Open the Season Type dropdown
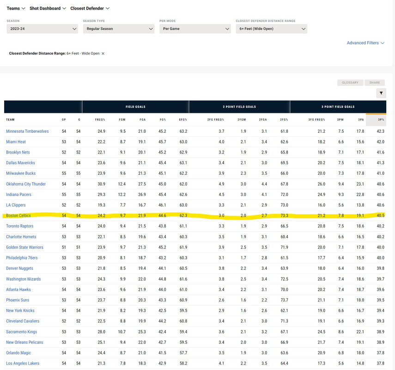Screen dimensions: 395x370 click(119, 29)
